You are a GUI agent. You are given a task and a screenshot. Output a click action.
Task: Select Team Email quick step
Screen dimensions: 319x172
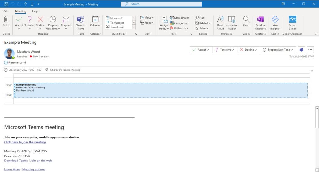tap(119, 27)
